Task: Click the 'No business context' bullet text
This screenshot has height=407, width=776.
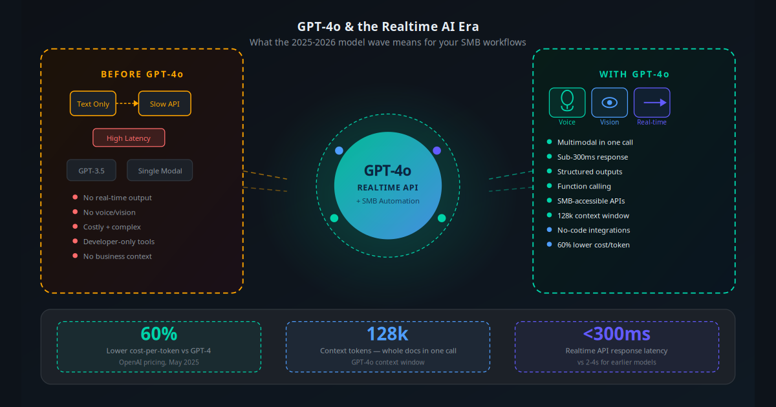Action: click(x=118, y=256)
